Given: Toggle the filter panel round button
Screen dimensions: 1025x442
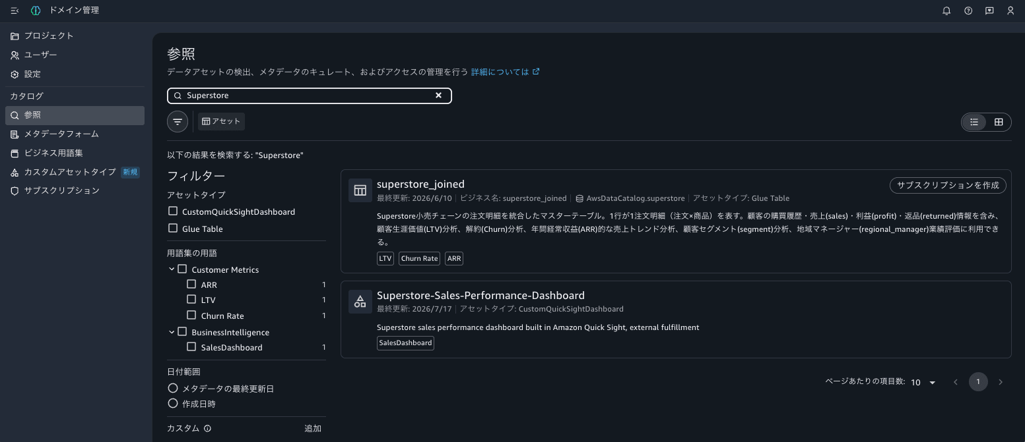Looking at the screenshot, I should 178,122.
